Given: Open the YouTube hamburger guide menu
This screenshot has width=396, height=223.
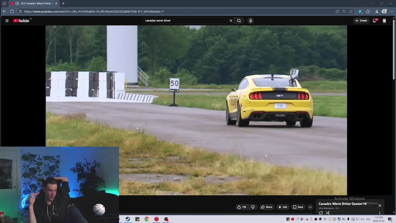Looking at the screenshot, I should point(7,21).
